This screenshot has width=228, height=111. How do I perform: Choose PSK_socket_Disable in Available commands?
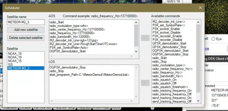click(166, 33)
